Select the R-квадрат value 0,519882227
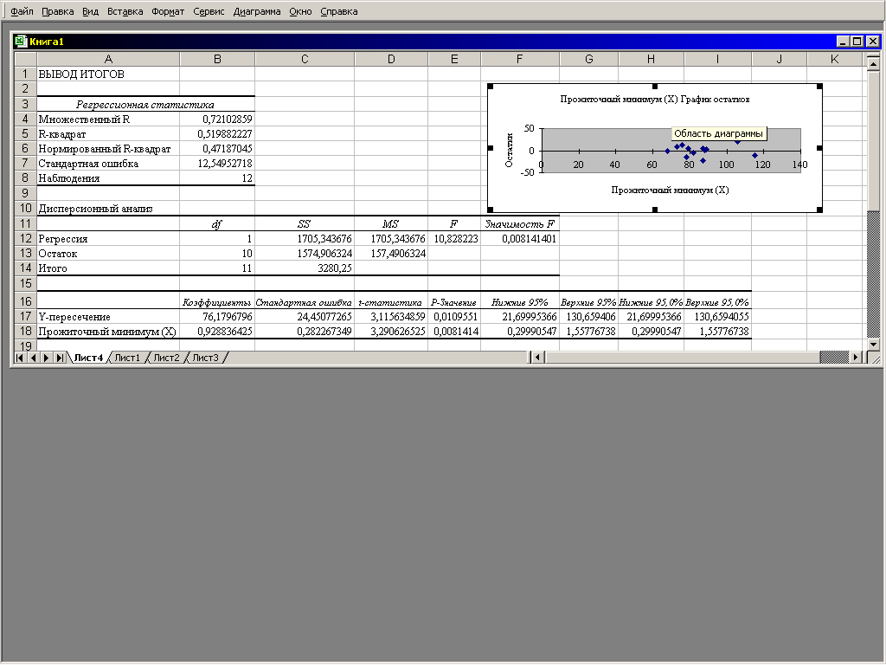886x665 pixels. (x=217, y=133)
